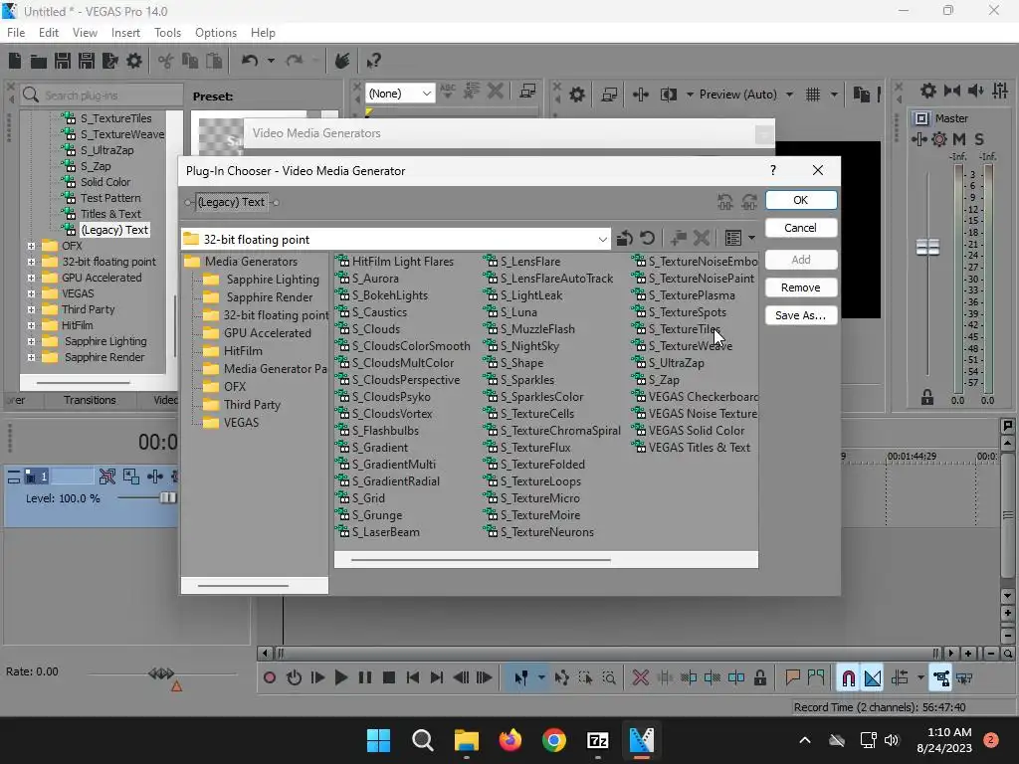Mute the Master bus with M

coord(959,139)
